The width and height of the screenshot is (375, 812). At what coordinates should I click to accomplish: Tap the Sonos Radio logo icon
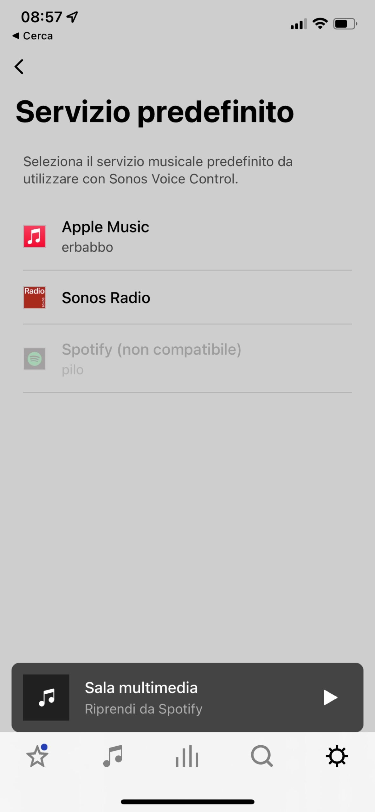tap(35, 298)
